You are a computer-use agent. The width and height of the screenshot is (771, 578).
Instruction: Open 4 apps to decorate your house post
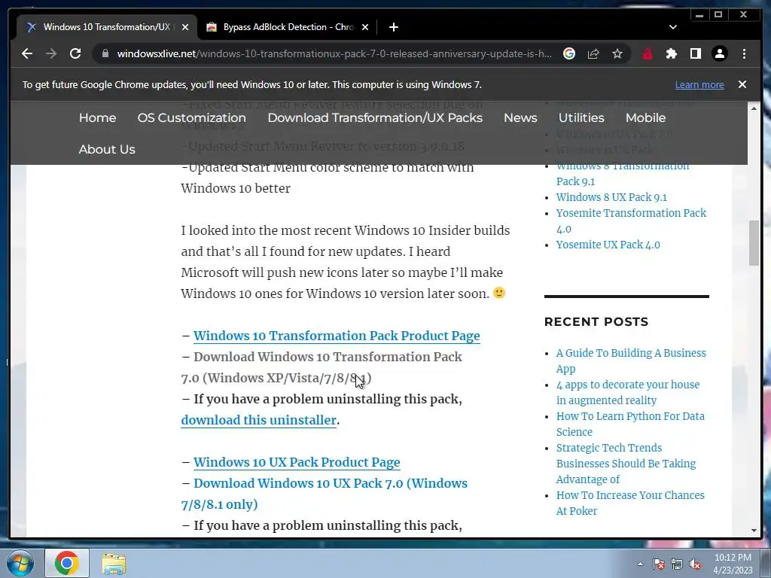click(x=627, y=392)
